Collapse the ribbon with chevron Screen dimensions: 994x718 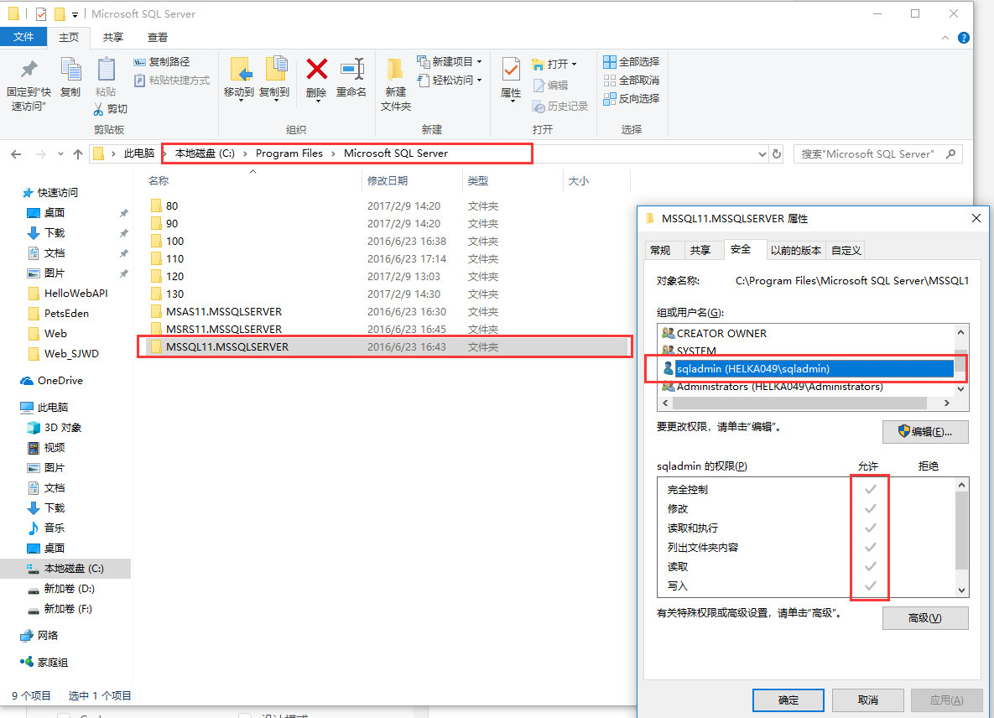945,38
